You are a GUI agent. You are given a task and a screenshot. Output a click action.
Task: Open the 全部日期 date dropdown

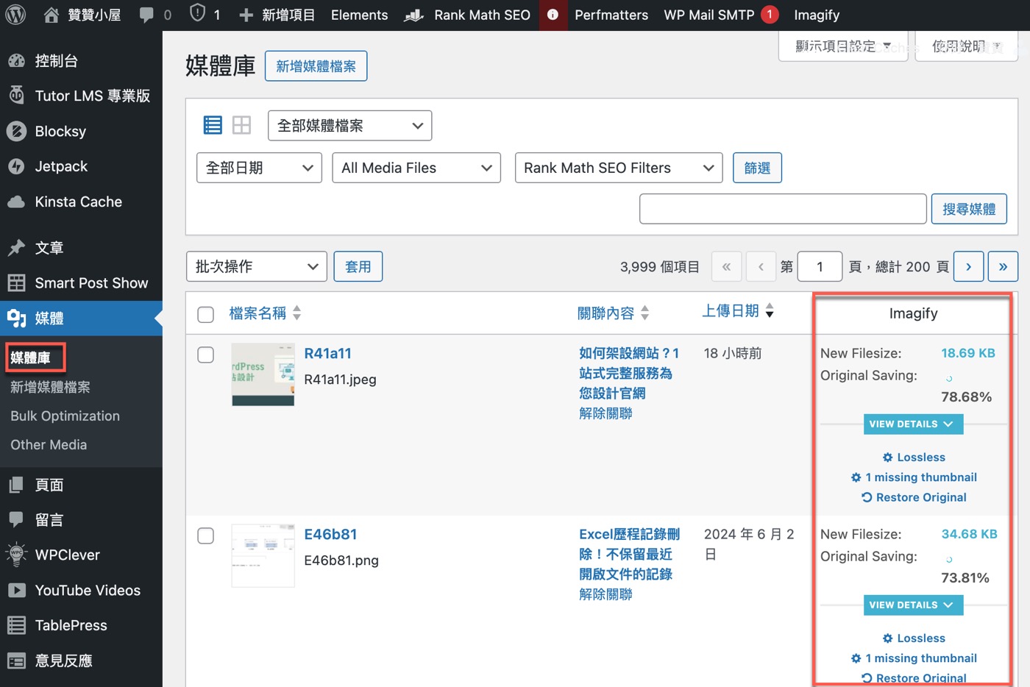pos(259,168)
